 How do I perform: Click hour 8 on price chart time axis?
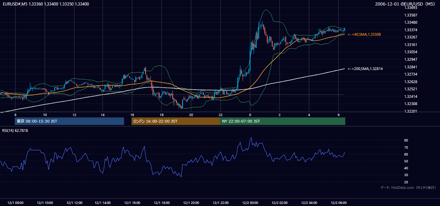pos(15,115)
